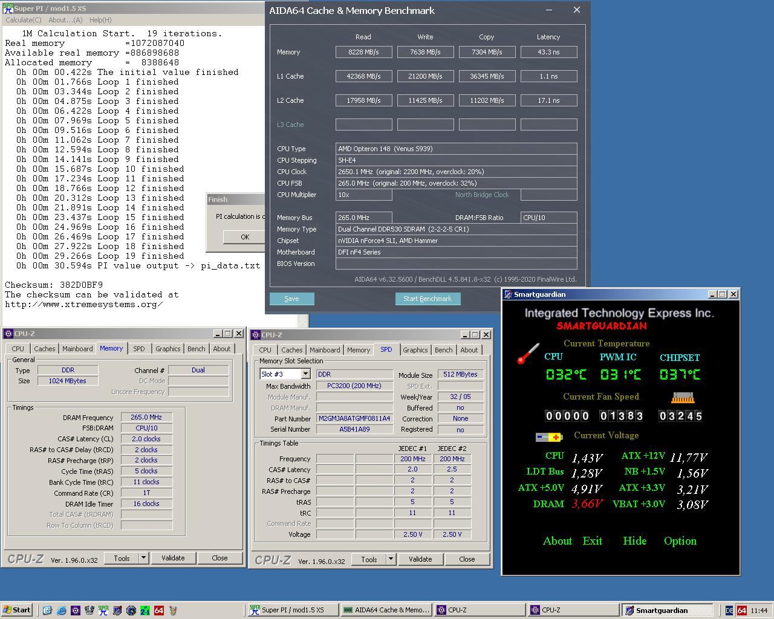Click title bar icon of CPU-Z SPD window
This screenshot has height=619, width=774.
255,335
